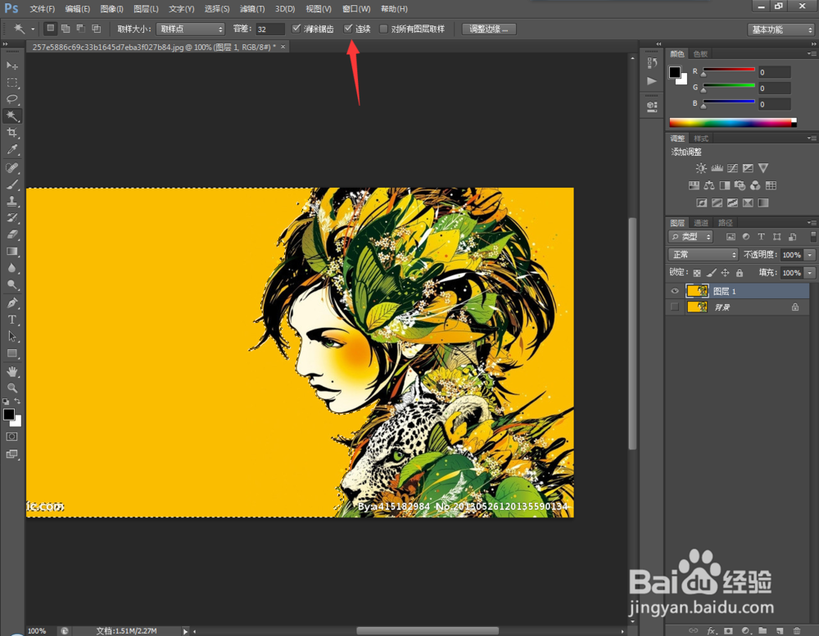Screen dimensions: 819x636
Task: Select the Rectangle shape tool
Action: pos(12,353)
